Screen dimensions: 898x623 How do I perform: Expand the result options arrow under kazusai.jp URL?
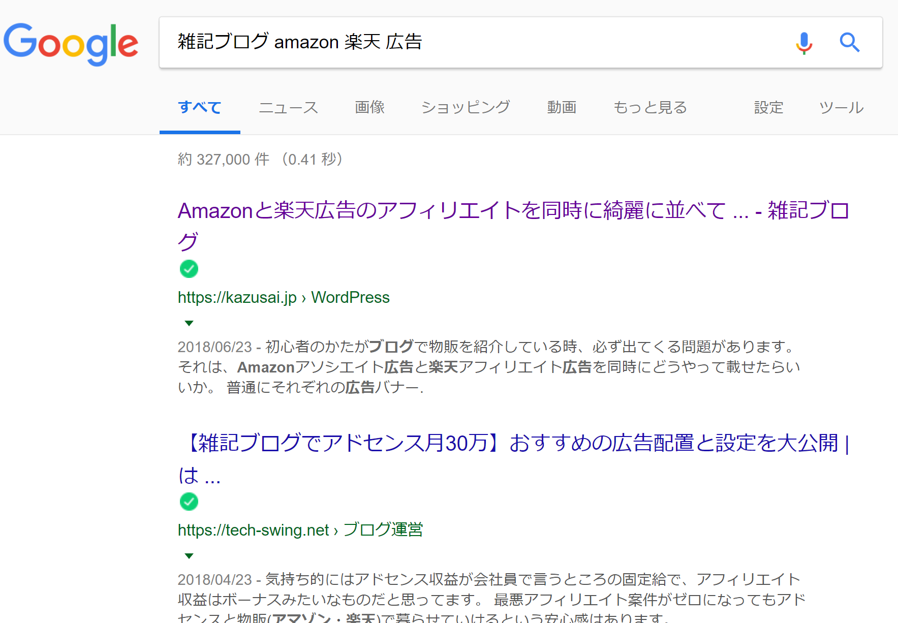point(189,323)
